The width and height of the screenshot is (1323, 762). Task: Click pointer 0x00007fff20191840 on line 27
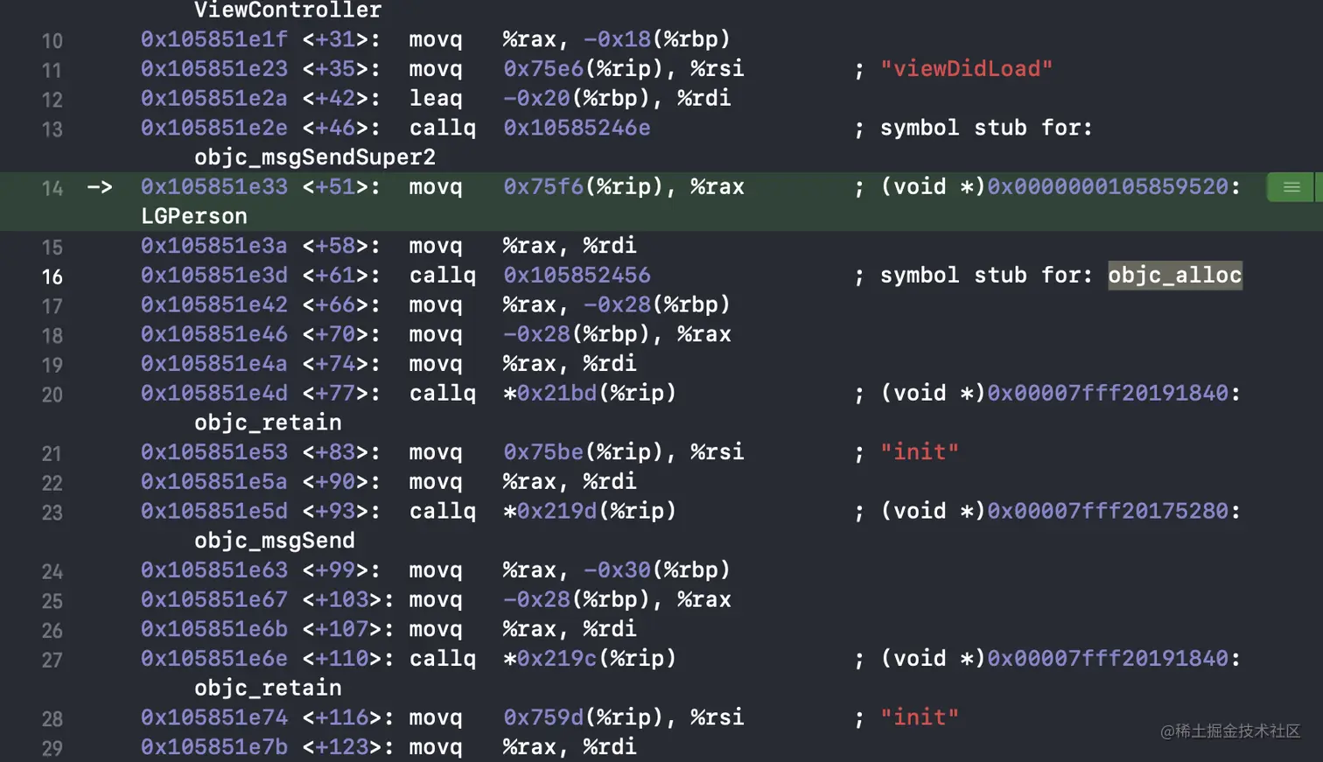pyautogui.click(x=1108, y=658)
